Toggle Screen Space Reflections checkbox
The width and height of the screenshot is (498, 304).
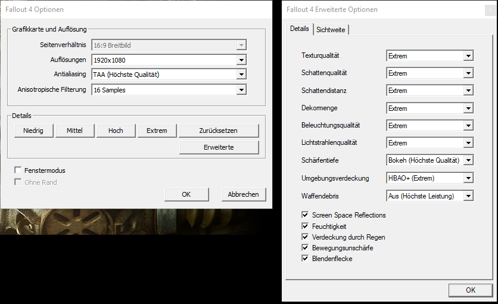click(305, 215)
